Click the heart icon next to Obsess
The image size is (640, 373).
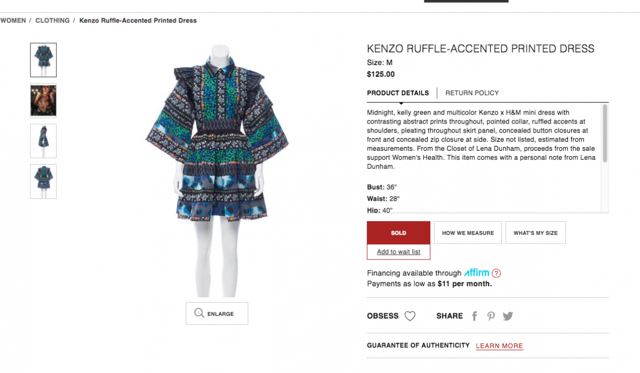click(410, 316)
